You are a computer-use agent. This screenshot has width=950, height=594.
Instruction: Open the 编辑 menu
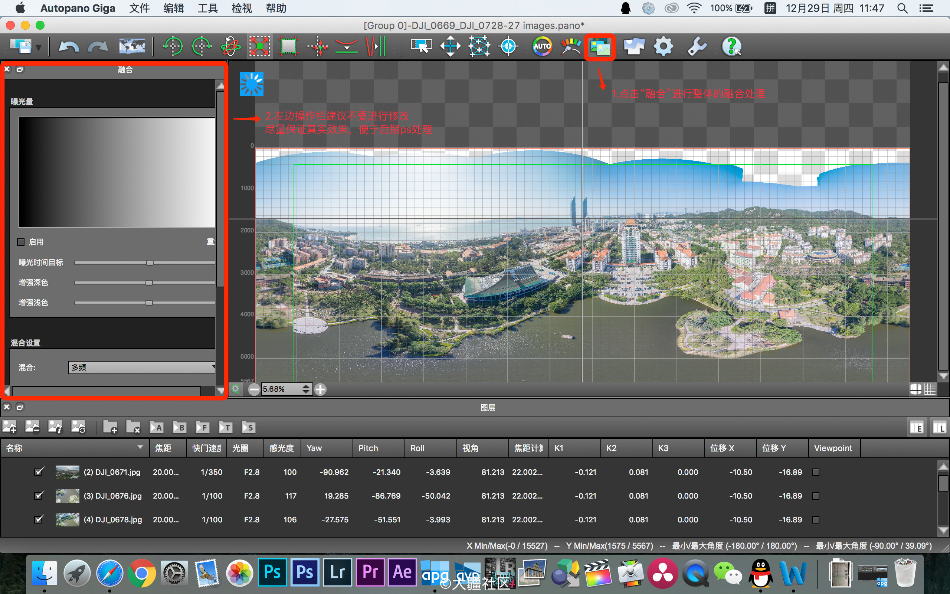click(x=174, y=8)
